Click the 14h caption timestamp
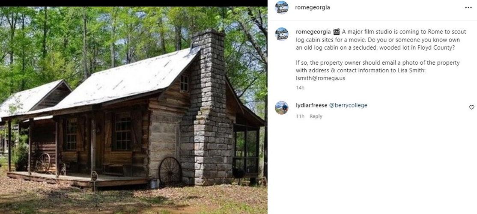 coord(300,88)
